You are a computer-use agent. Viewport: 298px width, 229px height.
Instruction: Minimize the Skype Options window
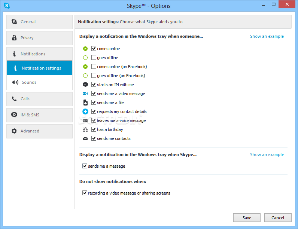tap(264, 5)
